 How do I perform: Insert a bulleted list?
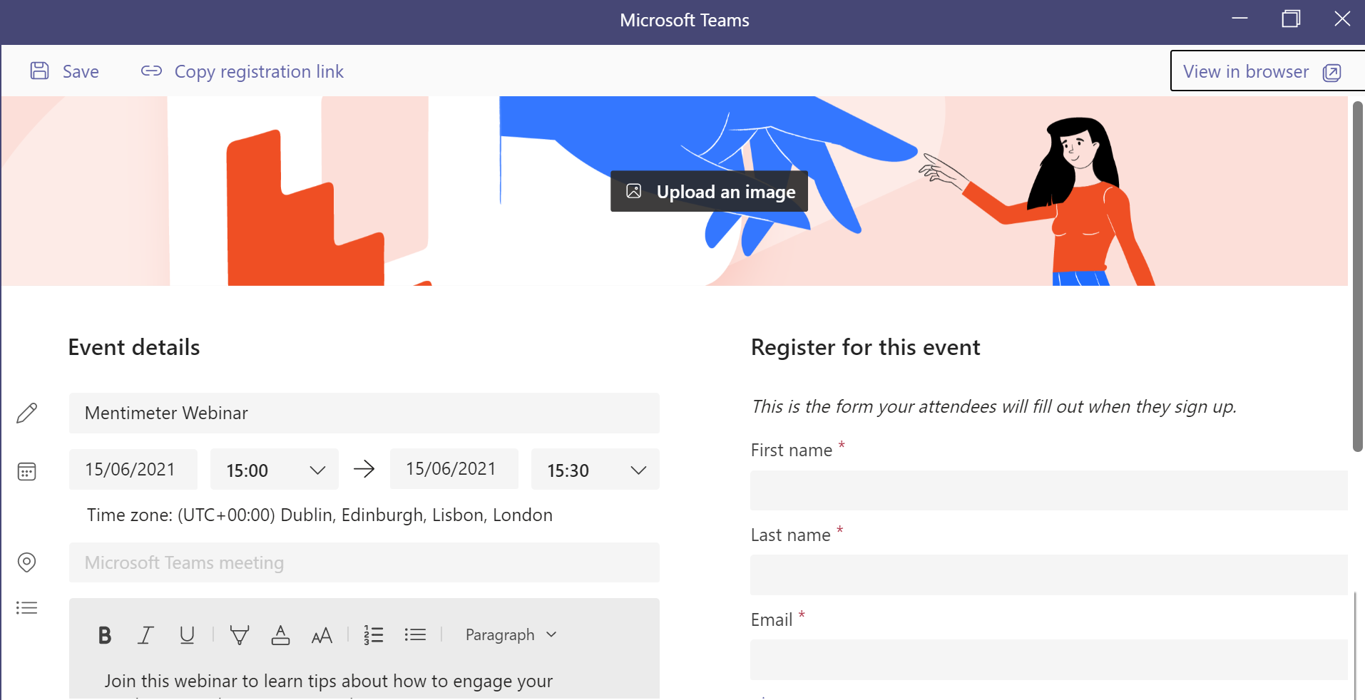(415, 634)
